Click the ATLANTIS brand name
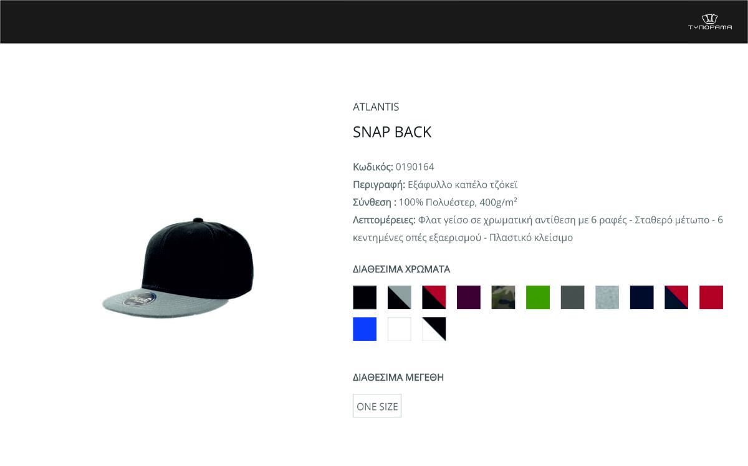The width and height of the screenshot is (748, 466). pyautogui.click(x=376, y=107)
